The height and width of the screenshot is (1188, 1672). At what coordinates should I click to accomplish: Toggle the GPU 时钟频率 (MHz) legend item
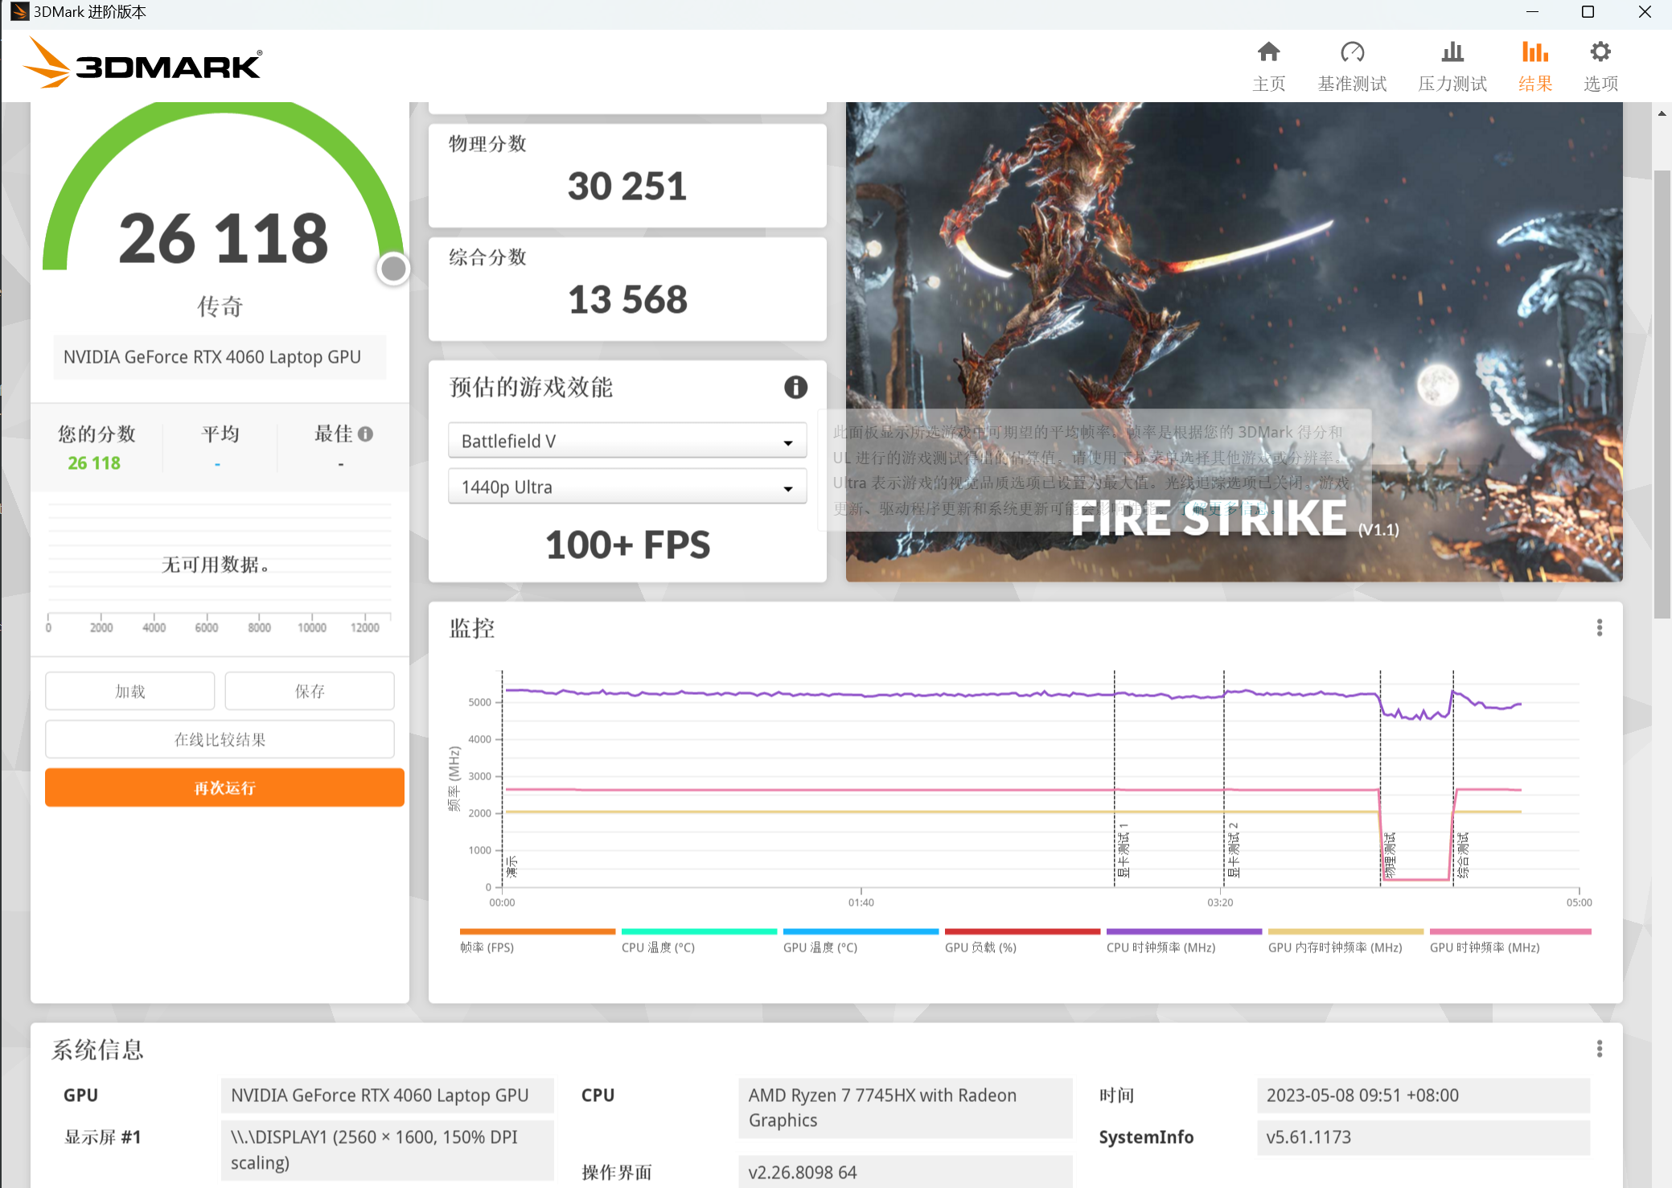[1510, 941]
